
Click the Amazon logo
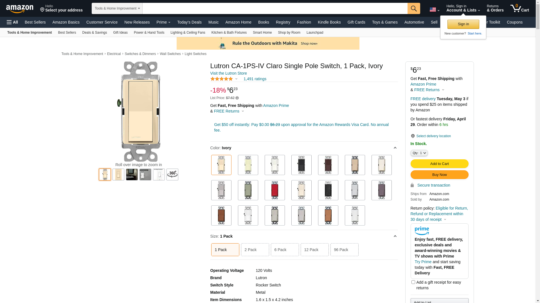(x=20, y=9)
